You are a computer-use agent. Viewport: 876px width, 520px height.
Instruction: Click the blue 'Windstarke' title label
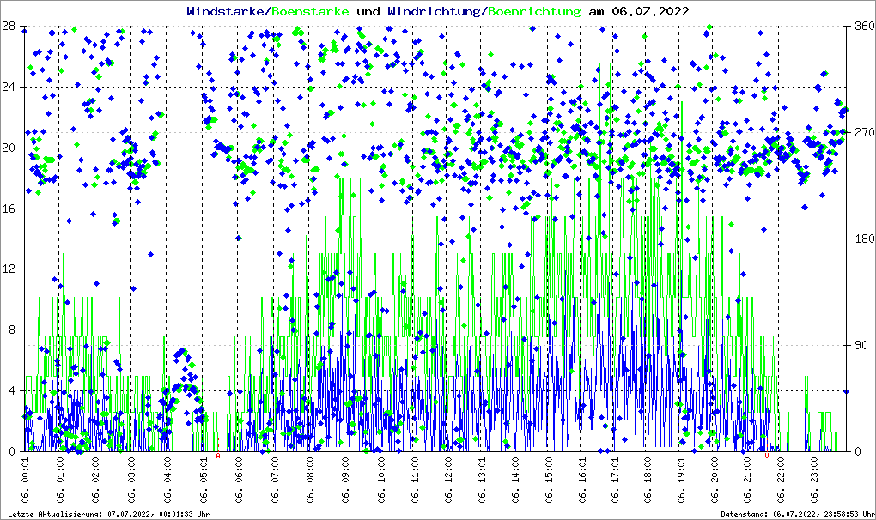coord(226,11)
